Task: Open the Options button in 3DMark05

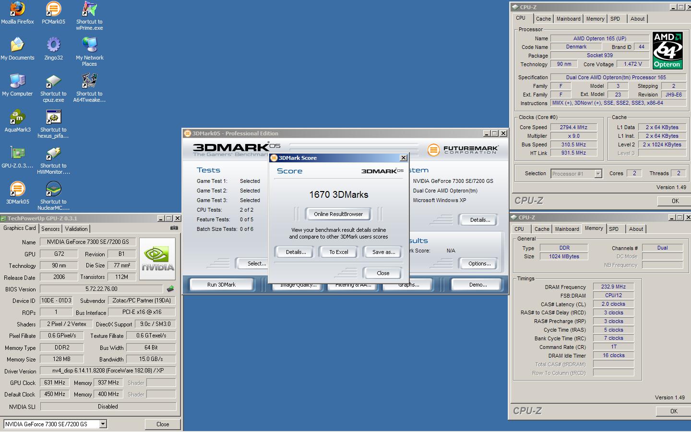Action: pos(479,264)
